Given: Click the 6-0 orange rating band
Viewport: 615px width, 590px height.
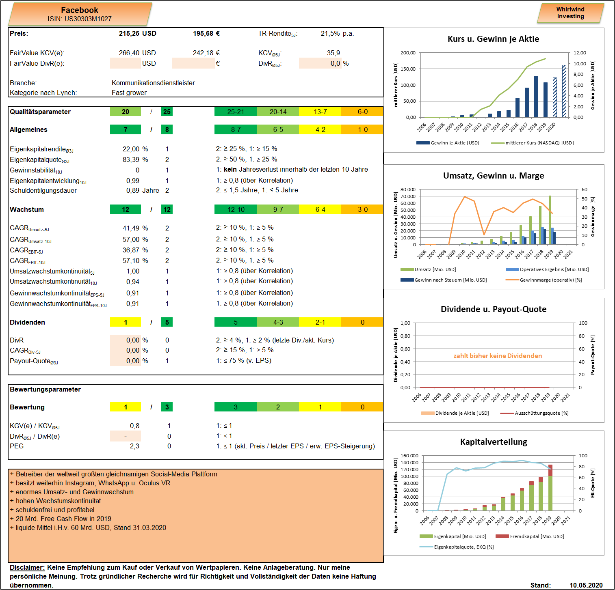Looking at the screenshot, I should [x=362, y=112].
